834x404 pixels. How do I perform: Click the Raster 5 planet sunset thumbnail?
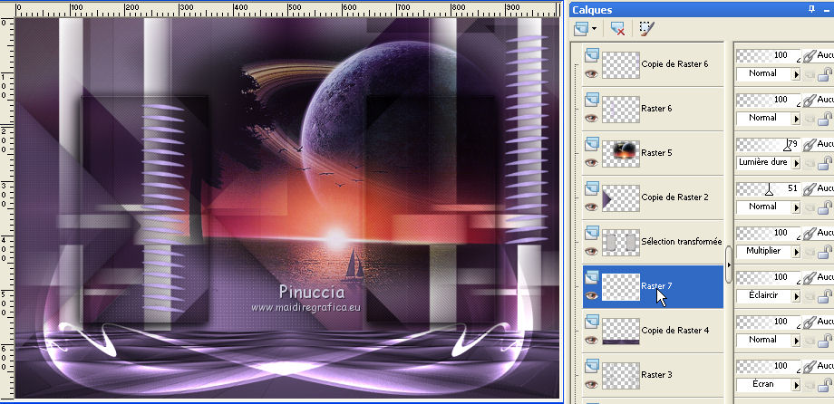coord(621,154)
